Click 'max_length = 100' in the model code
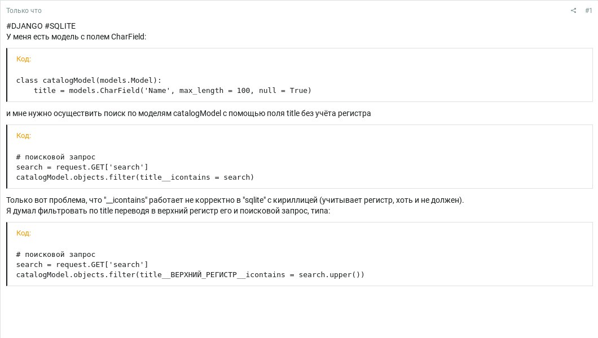Image resolution: width=598 pixels, height=338 pixels. coord(215,91)
